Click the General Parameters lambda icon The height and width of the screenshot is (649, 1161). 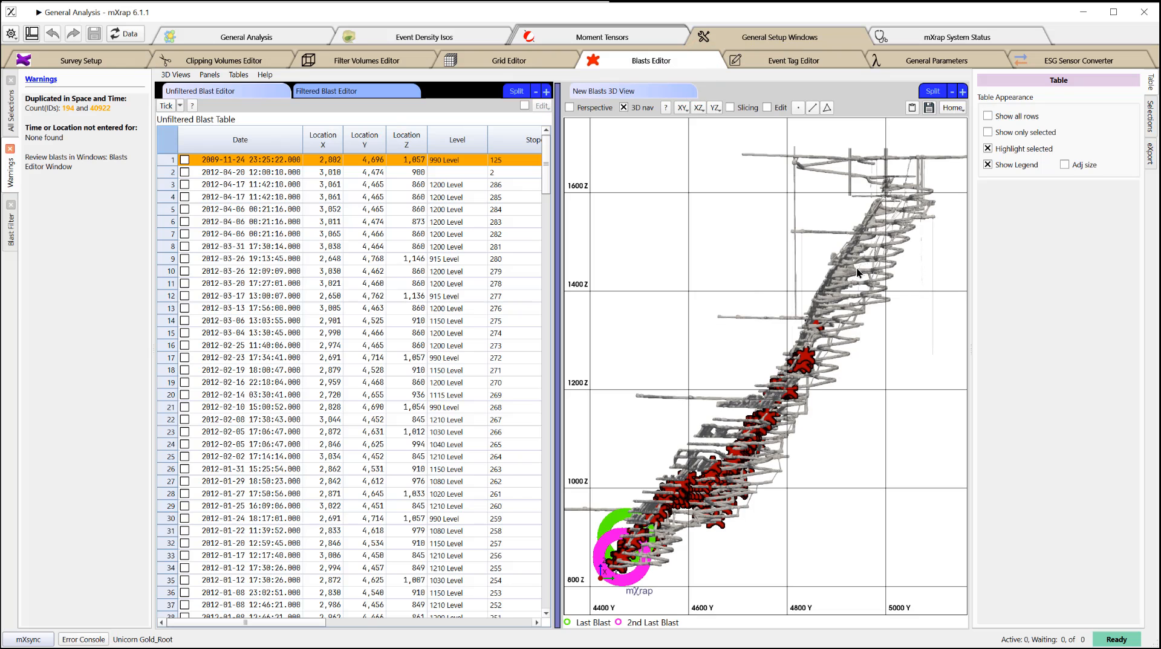(876, 60)
